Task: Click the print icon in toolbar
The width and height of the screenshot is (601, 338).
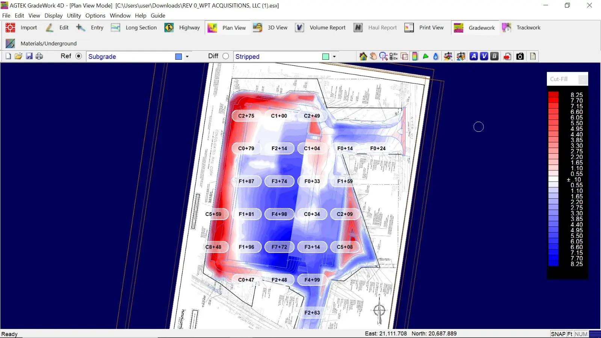Action: point(39,56)
